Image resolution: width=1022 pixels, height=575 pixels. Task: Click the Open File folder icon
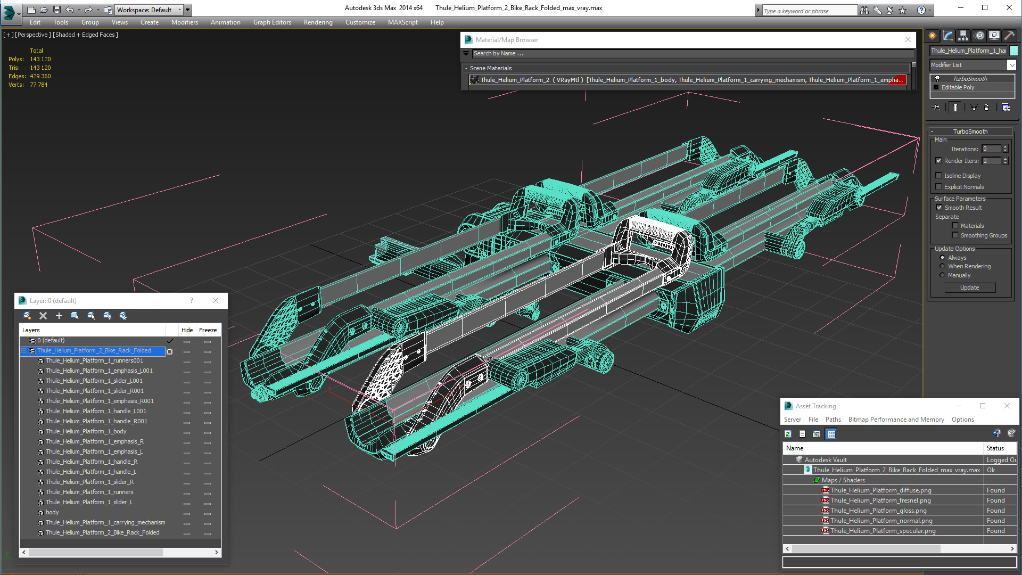[44, 10]
